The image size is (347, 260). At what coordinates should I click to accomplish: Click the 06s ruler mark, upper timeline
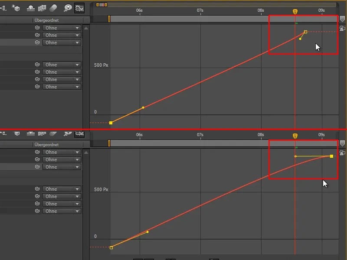[x=139, y=10]
